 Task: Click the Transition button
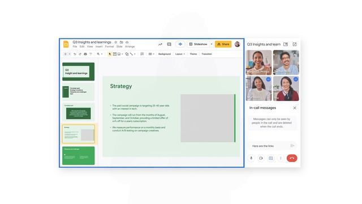206,54
